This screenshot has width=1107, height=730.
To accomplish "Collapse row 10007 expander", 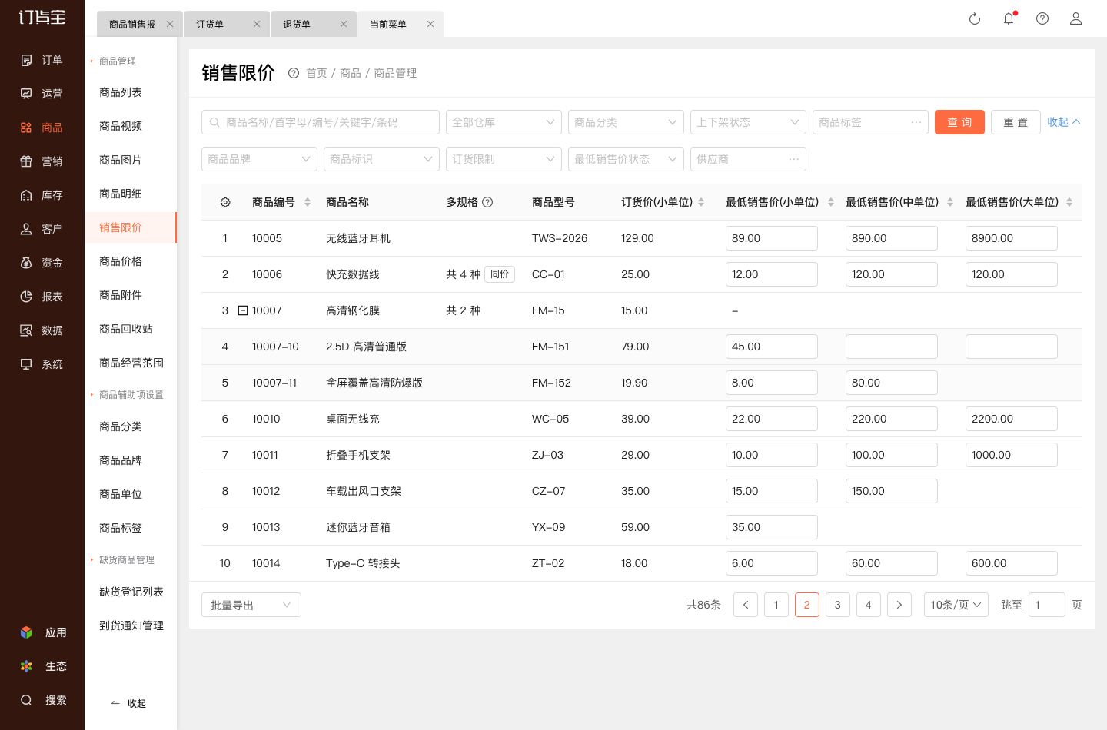I will [x=243, y=310].
